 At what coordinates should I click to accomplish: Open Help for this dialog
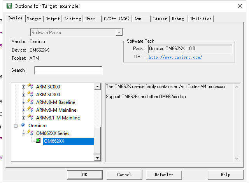click(x=226, y=175)
